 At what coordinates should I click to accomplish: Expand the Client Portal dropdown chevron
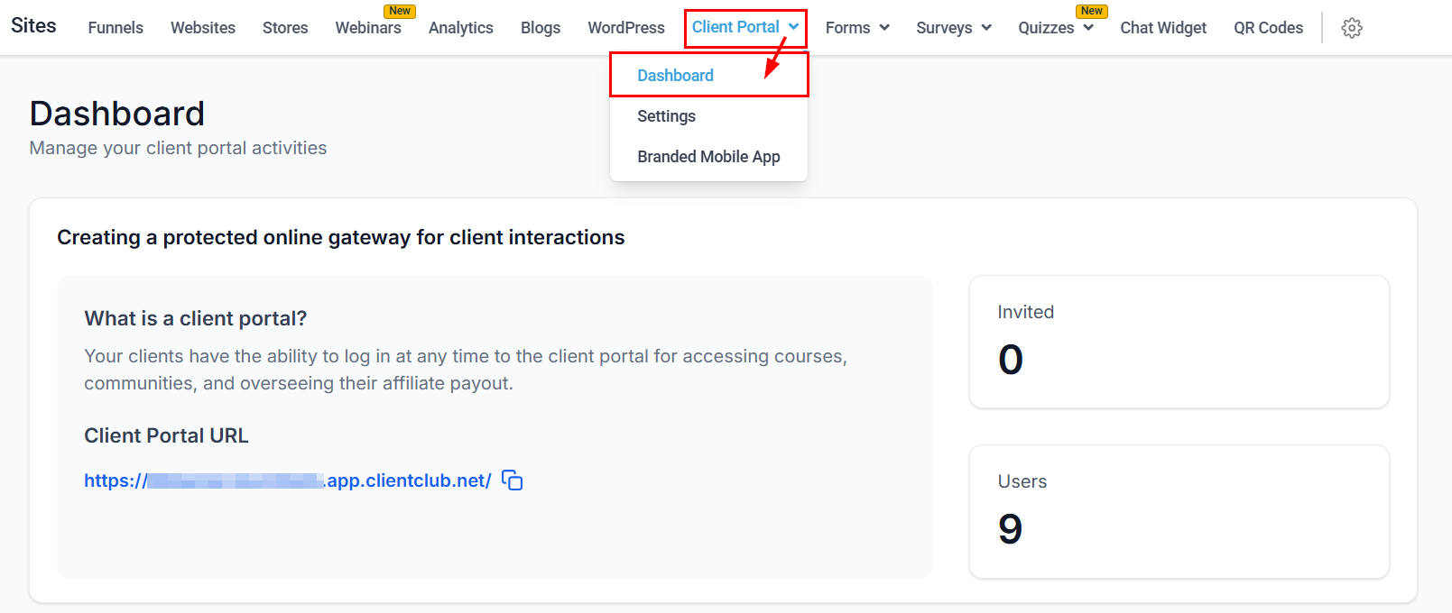793,27
